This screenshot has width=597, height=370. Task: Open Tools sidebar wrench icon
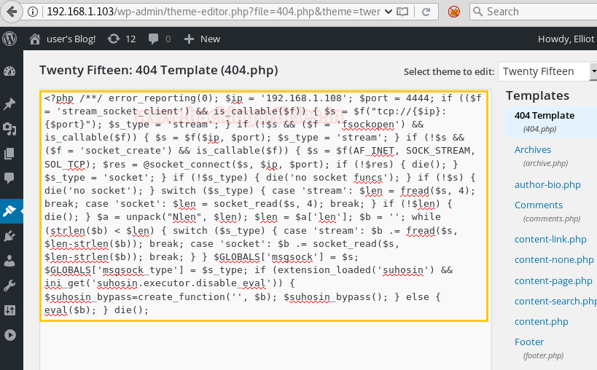pos(9,286)
